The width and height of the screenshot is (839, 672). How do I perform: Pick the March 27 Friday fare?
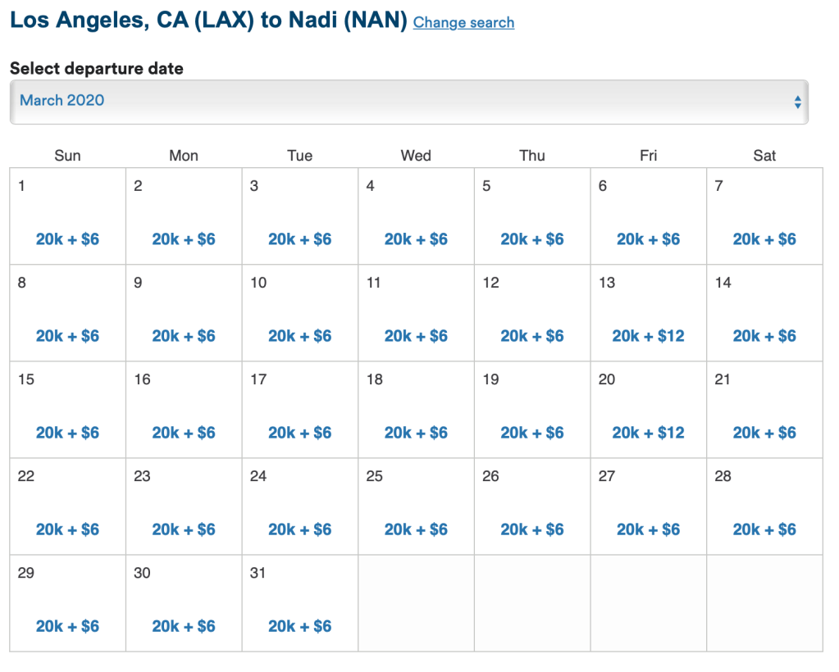coord(648,529)
